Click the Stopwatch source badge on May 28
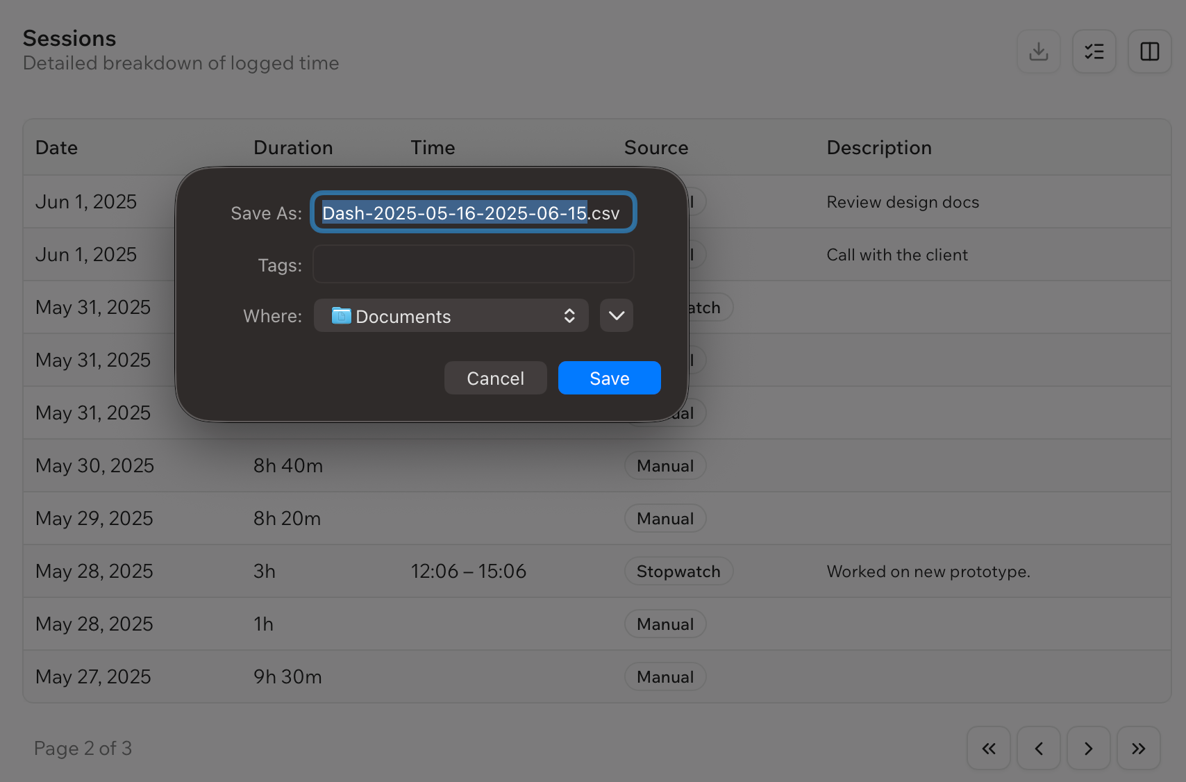 [x=678, y=572]
